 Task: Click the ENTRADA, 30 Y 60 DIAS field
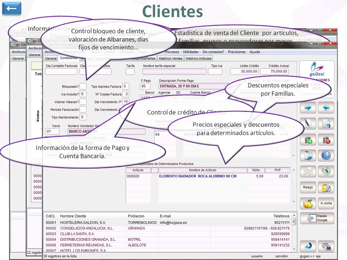point(193,86)
